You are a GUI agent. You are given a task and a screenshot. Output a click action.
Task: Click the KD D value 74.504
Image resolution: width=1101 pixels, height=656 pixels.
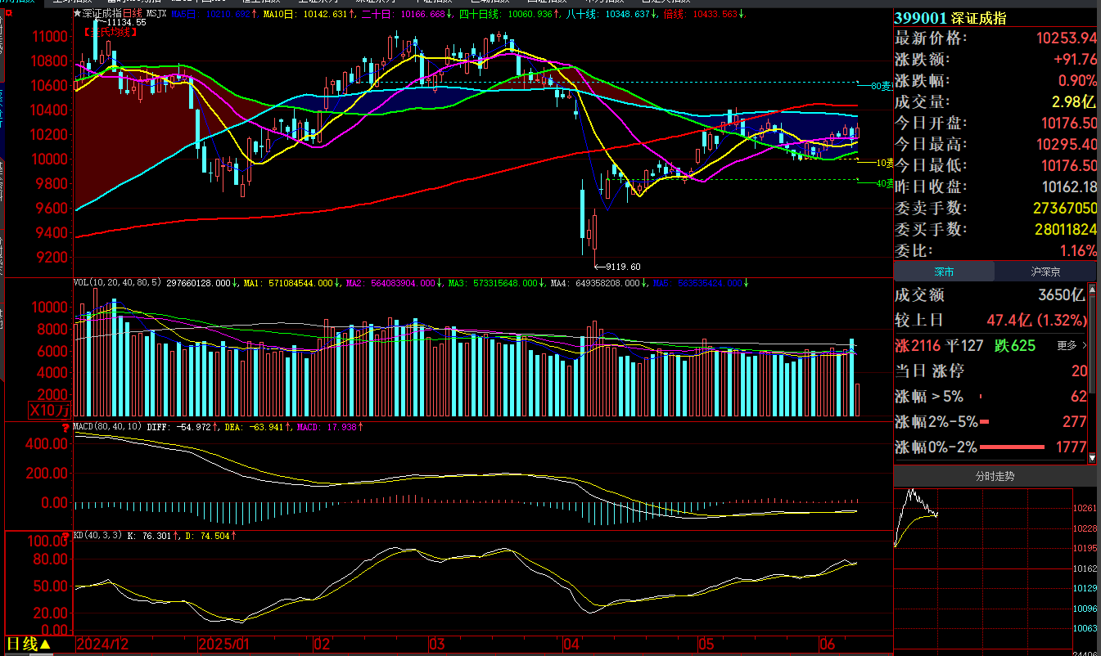click(x=215, y=536)
